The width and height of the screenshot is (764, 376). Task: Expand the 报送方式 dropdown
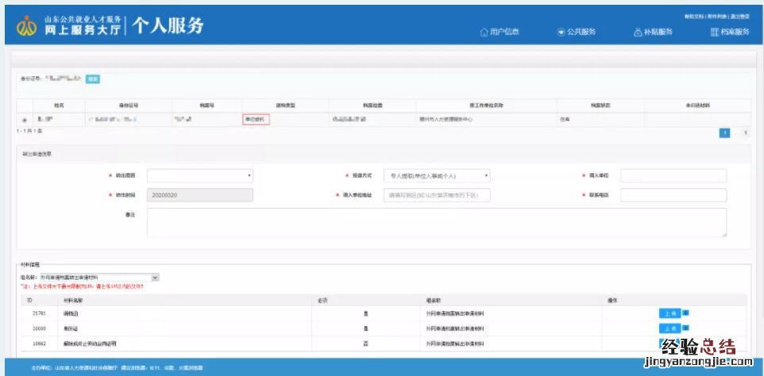point(436,175)
